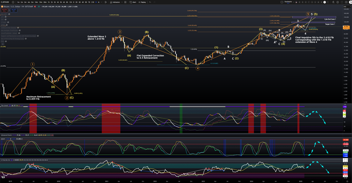Select the T layout circle

[328, 2]
